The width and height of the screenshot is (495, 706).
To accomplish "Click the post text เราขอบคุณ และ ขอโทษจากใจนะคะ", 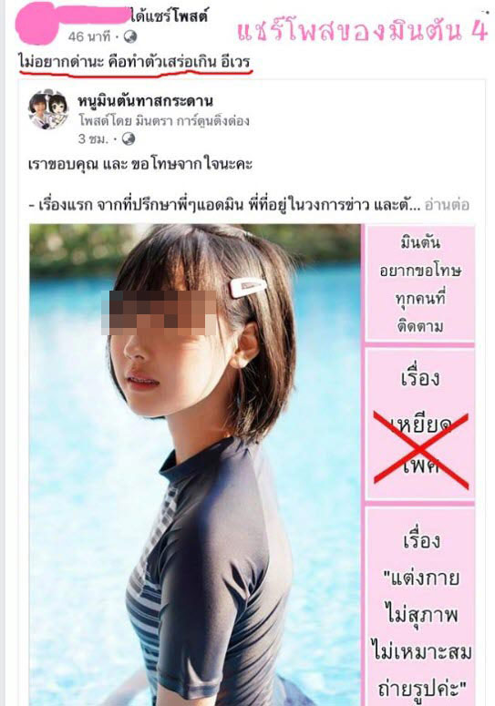I will 139,164.
